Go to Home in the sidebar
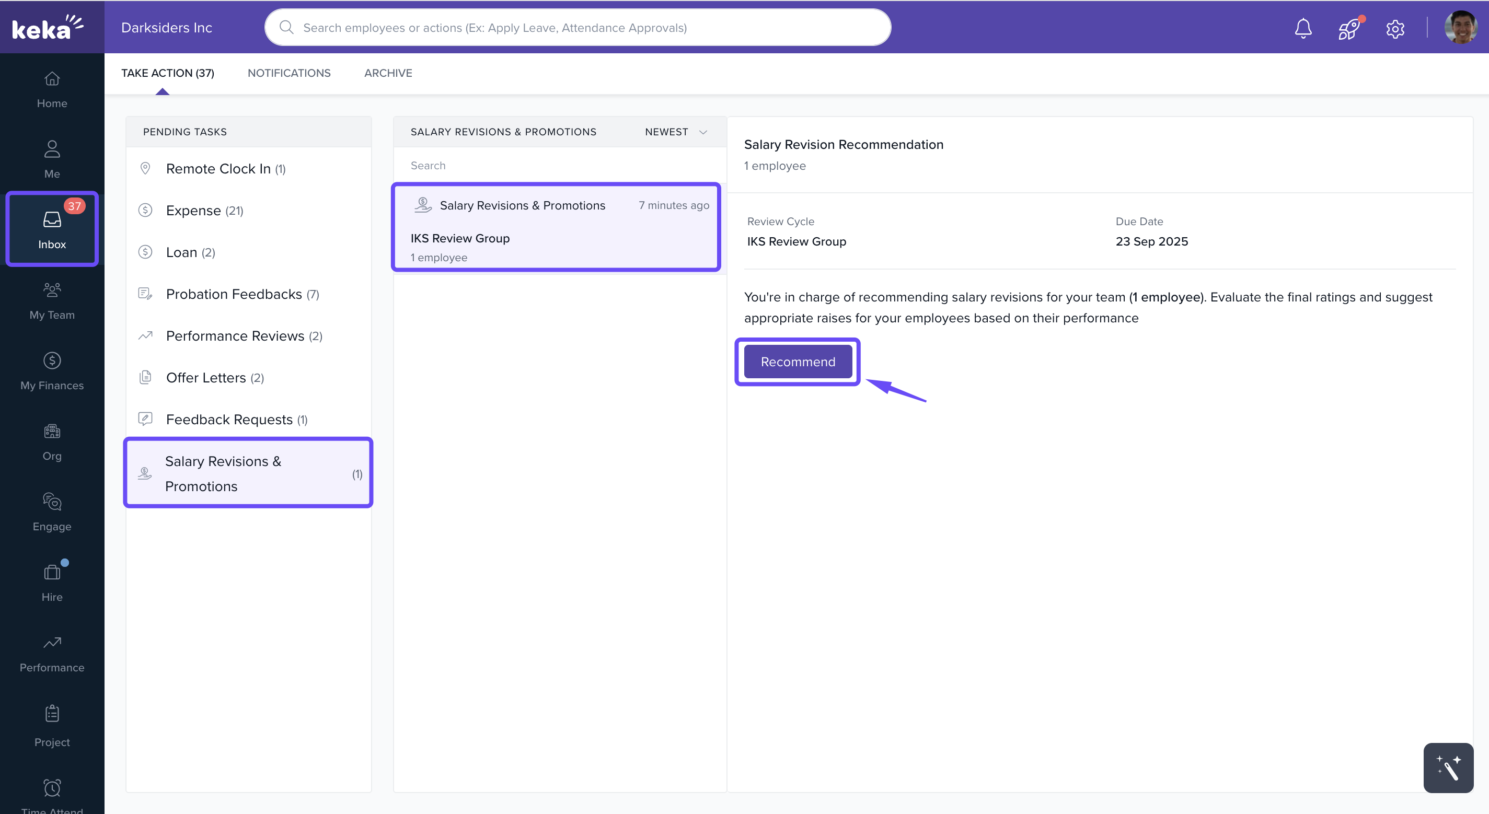This screenshot has width=1489, height=814. [x=52, y=89]
